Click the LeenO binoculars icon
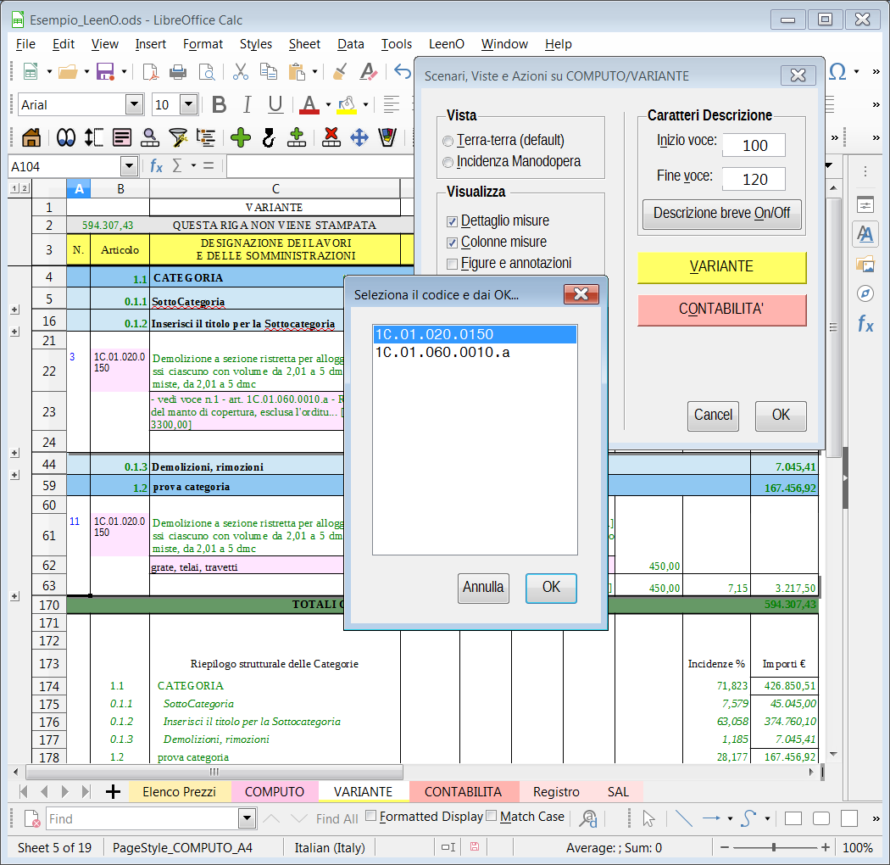The width and height of the screenshot is (890, 865). 66,137
